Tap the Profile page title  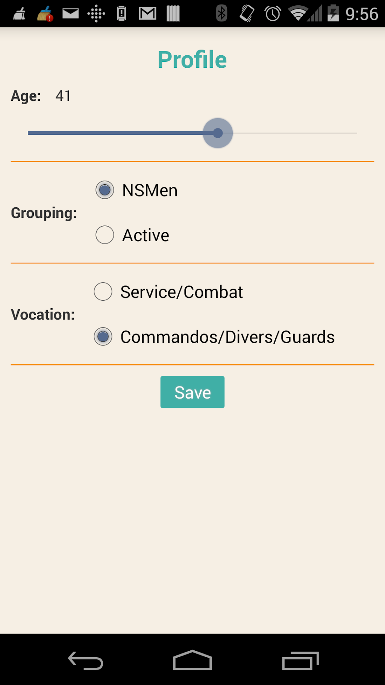[192, 59]
